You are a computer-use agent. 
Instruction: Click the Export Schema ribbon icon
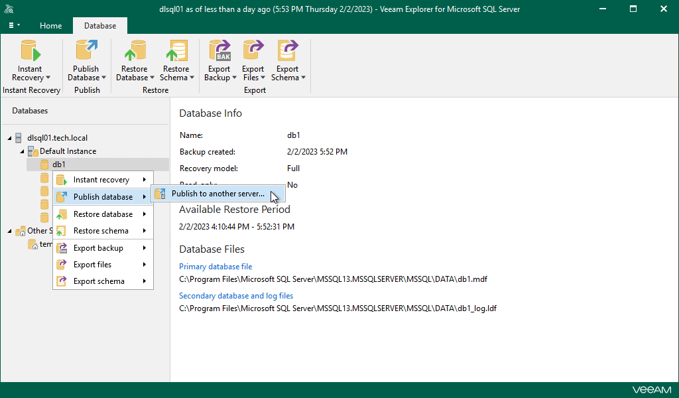[x=288, y=50]
